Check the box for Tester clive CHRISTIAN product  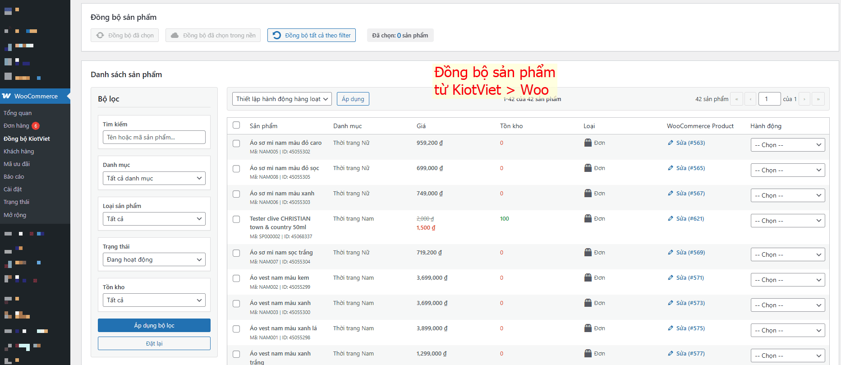pos(236,219)
